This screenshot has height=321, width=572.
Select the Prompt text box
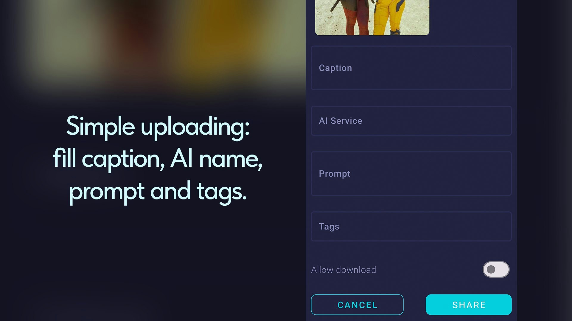point(411,174)
